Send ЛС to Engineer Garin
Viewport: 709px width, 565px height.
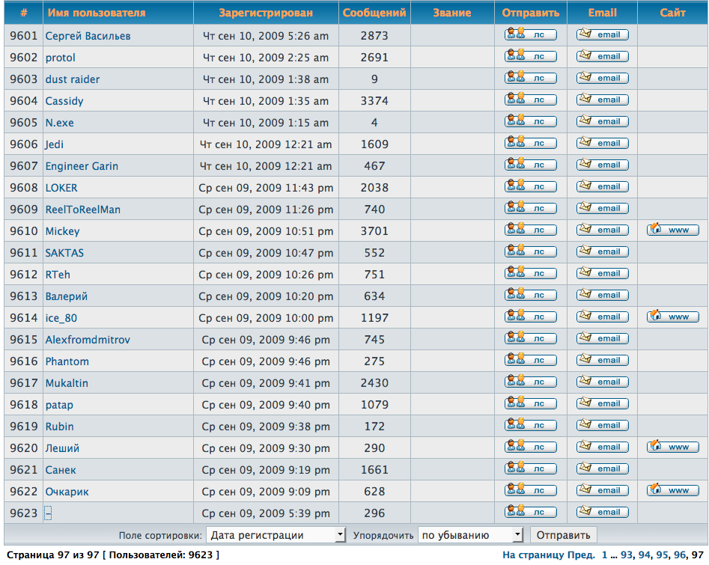pyautogui.click(x=530, y=165)
